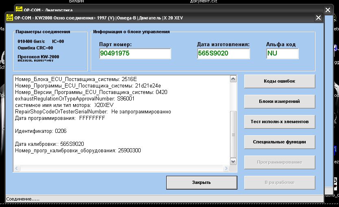Click Ошибка CRC=00 text

tap(35, 48)
